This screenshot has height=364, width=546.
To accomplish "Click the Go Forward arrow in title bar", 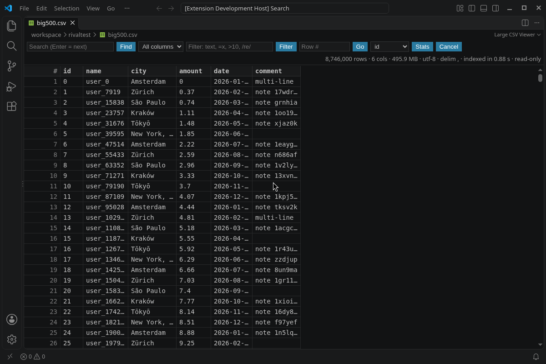I will click(x=171, y=8).
